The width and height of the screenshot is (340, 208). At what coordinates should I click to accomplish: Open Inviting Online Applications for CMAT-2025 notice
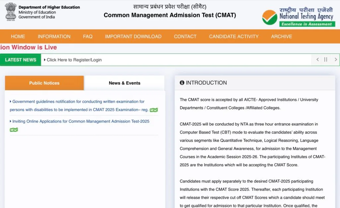81,121
